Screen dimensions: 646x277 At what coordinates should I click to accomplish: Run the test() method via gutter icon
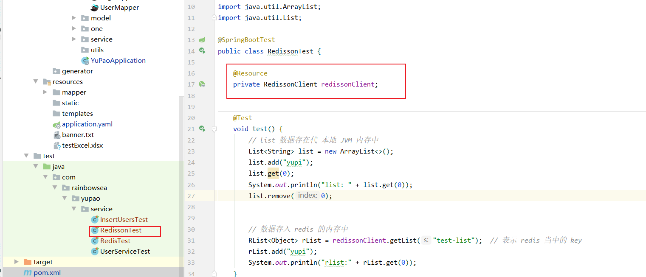tap(202, 129)
